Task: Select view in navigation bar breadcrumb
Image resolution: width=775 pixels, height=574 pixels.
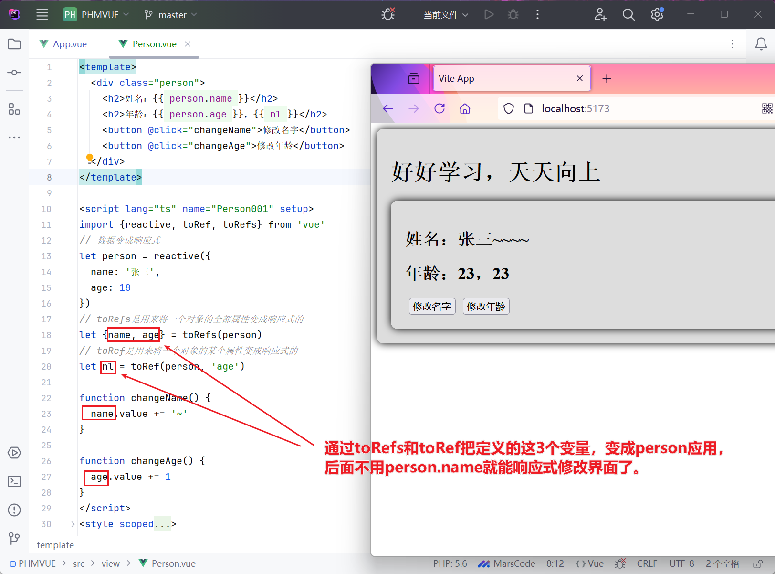Action: tap(110, 563)
